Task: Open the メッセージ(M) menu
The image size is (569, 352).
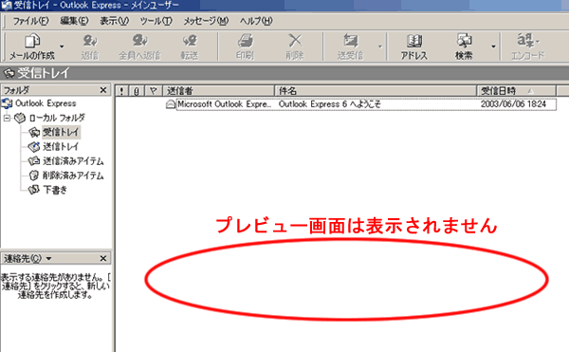Action: coord(206,21)
